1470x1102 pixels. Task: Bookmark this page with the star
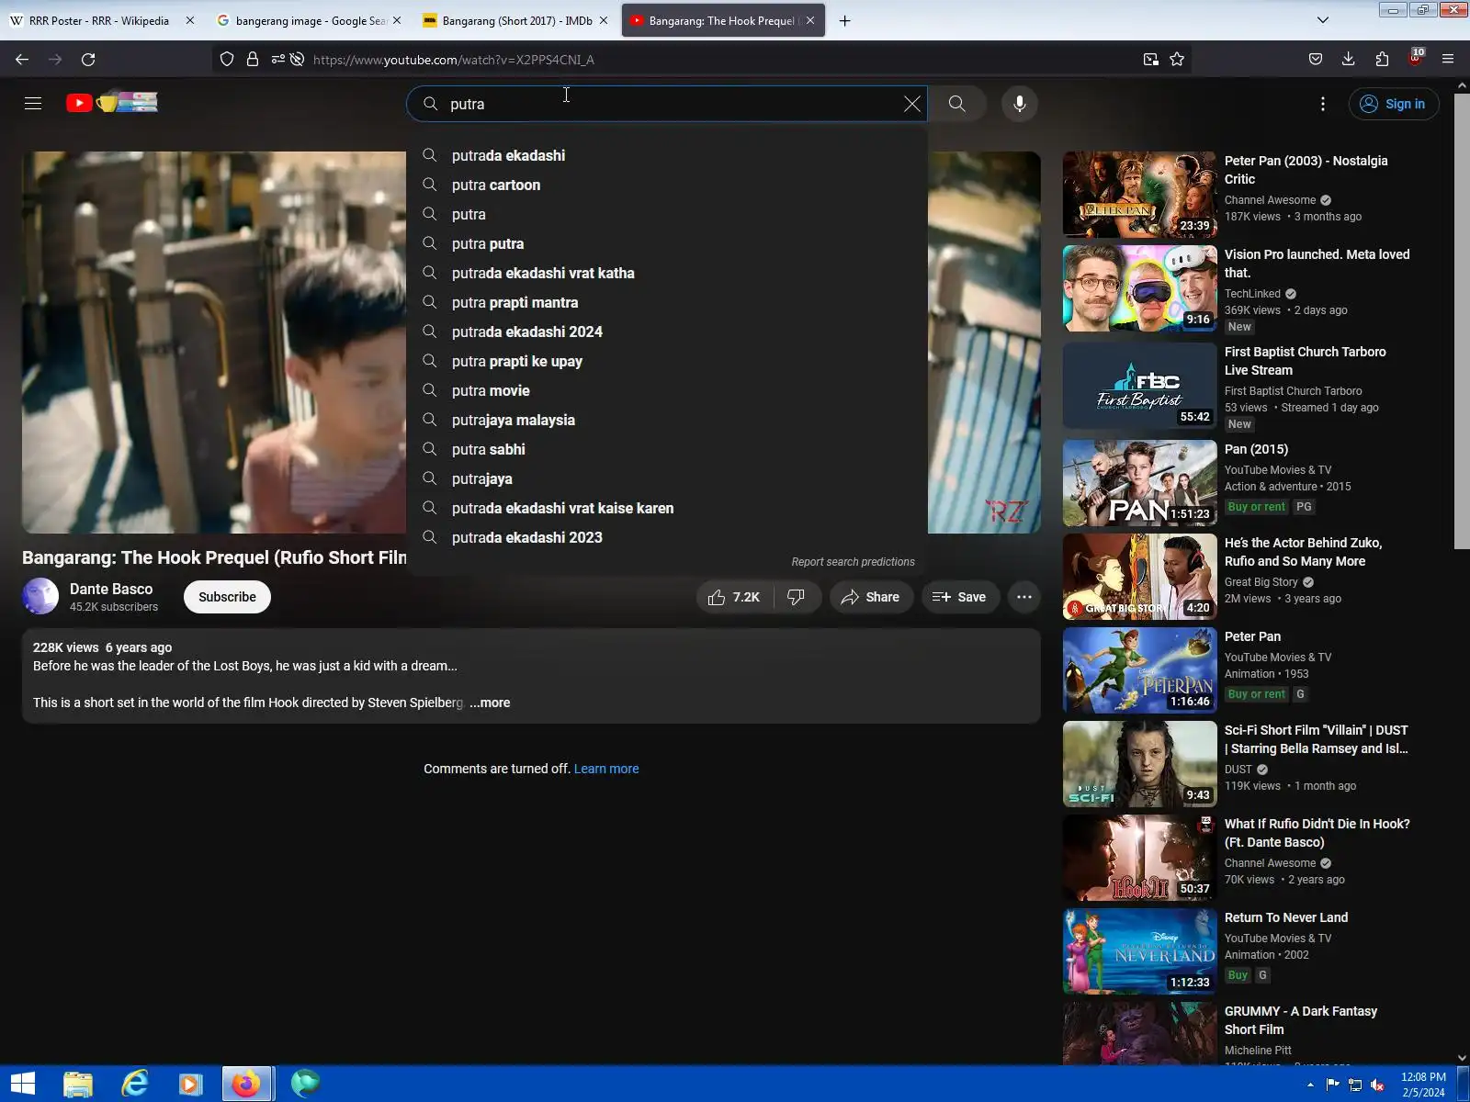tap(1177, 60)
